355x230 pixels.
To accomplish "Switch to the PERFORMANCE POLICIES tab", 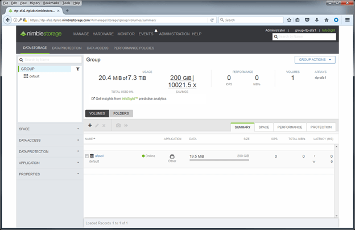I will click(x=134, y=48).
